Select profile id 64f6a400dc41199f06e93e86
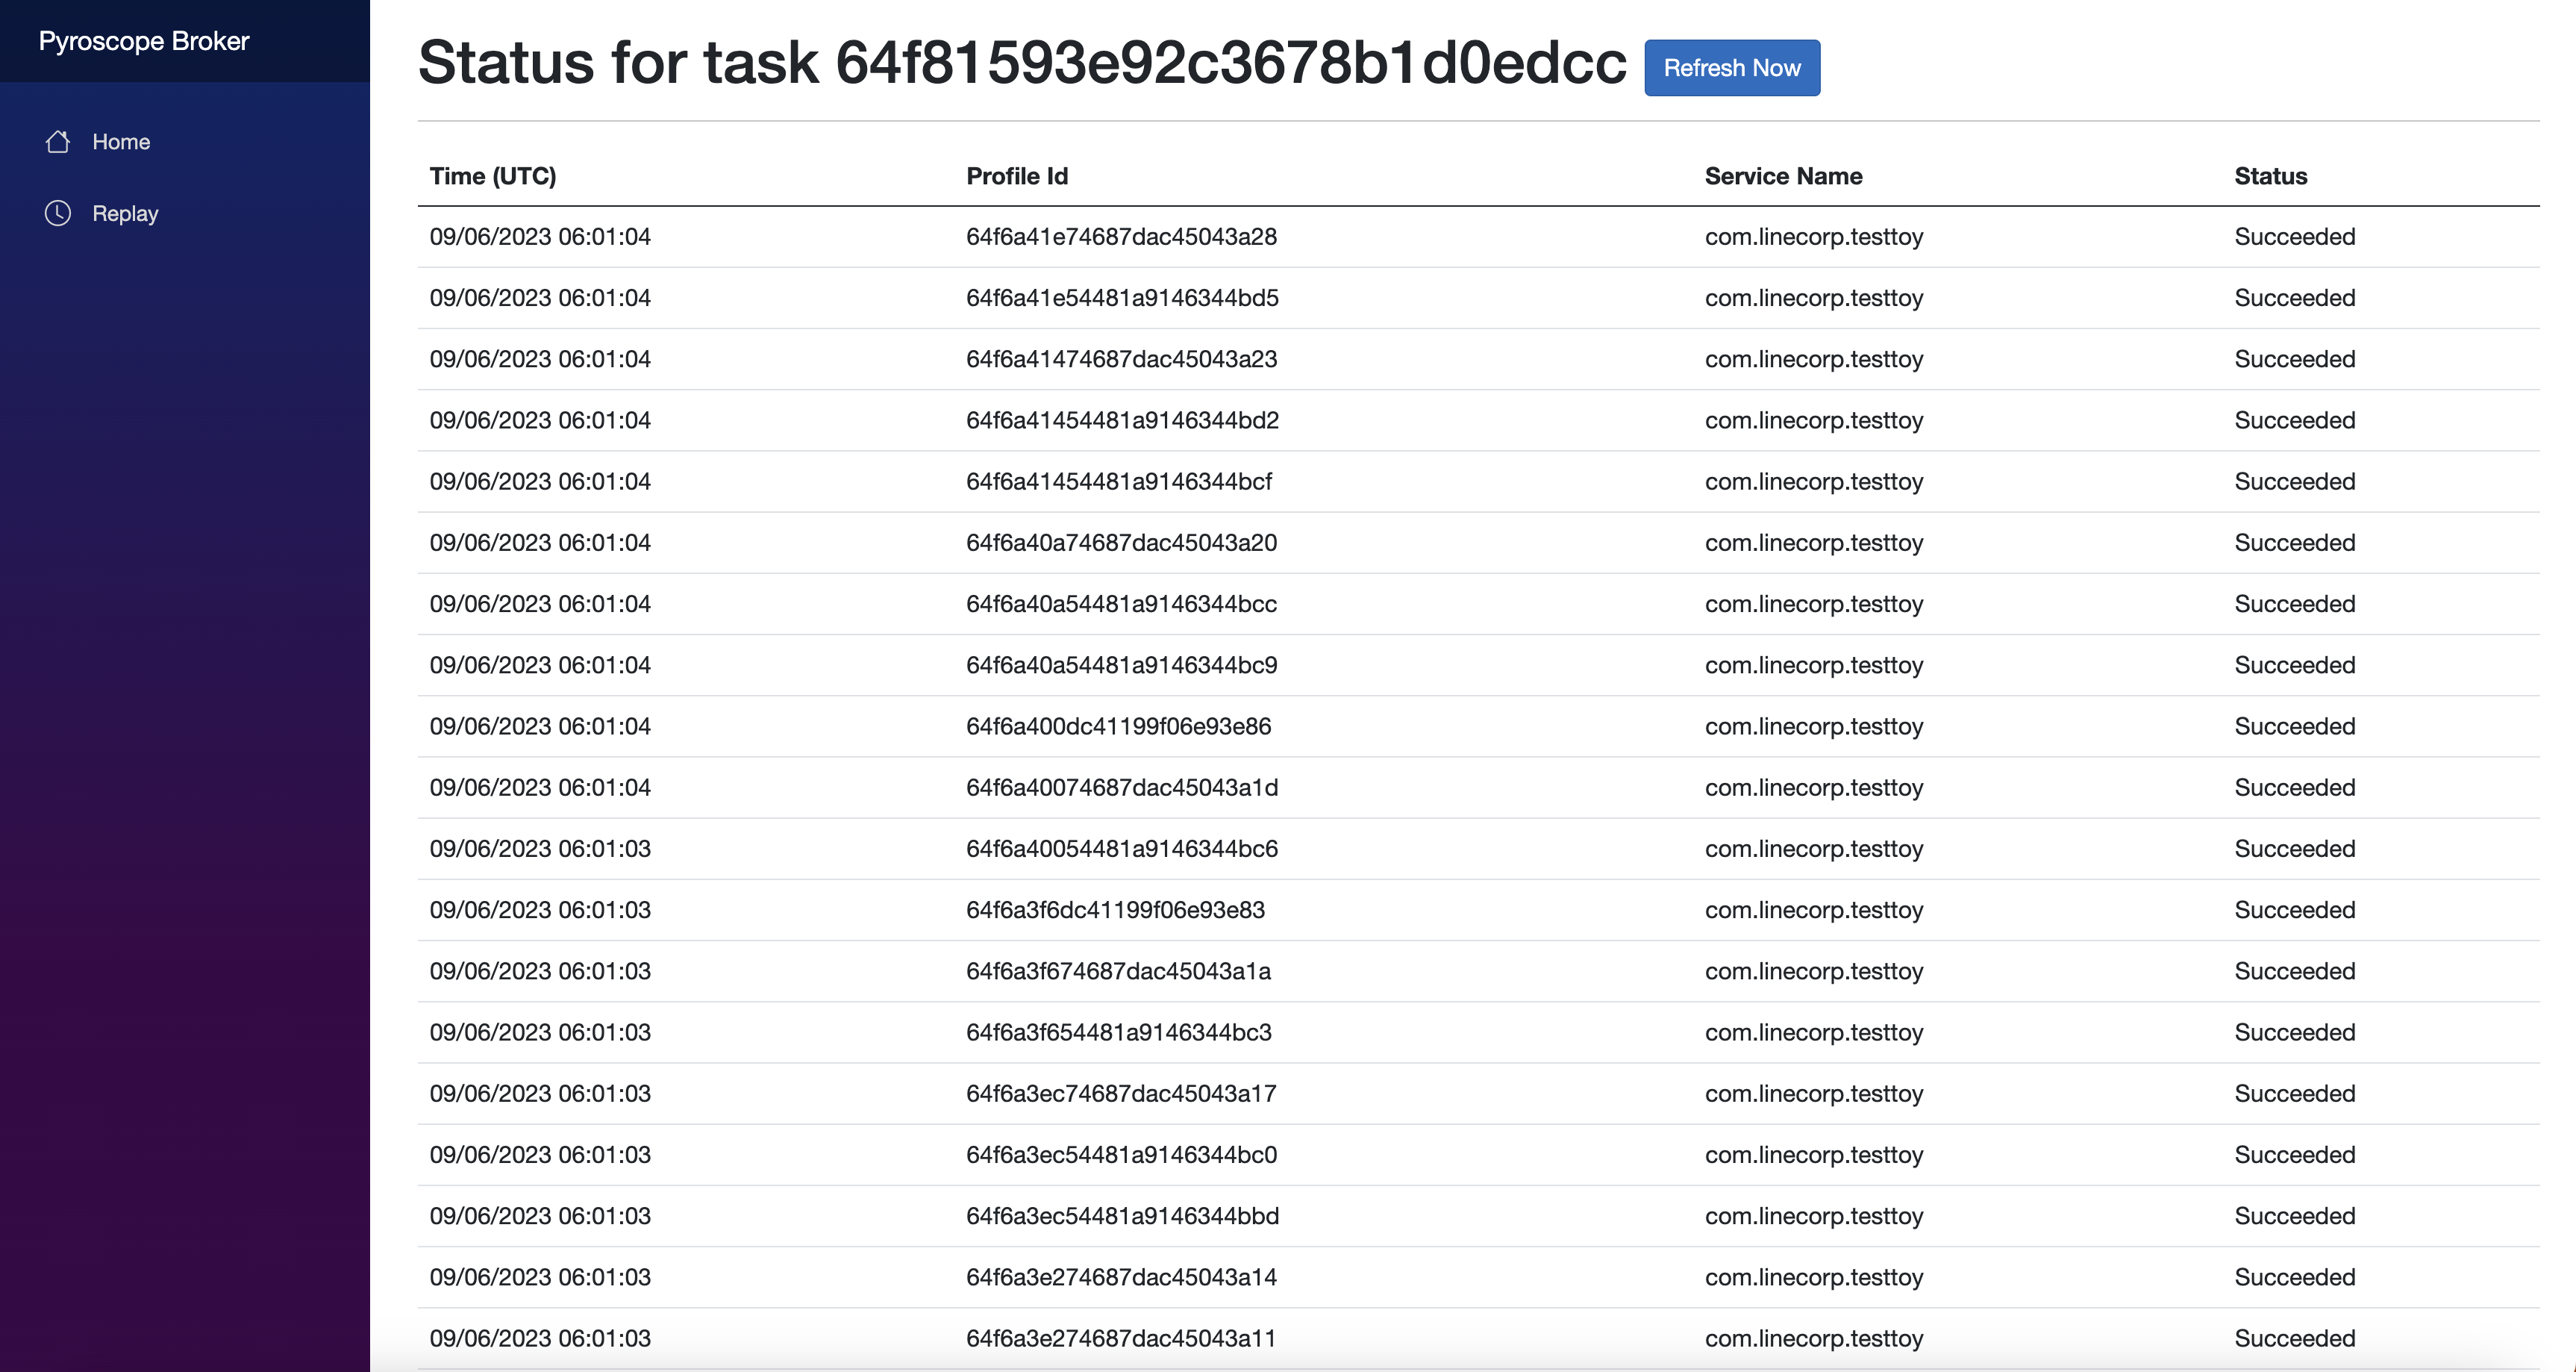This screenshot has width=2576, height=1372. [x=1119, y=726]
